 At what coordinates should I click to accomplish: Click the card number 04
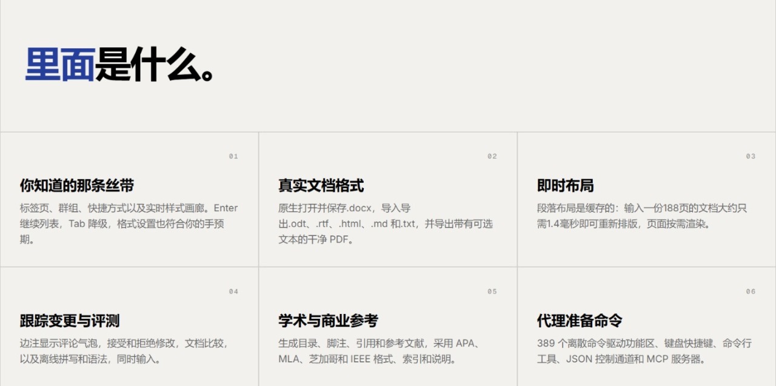pyautogui.click(x=233, y=292)
